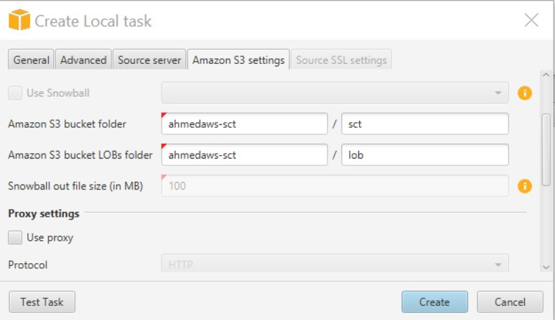Toggle the Use Snowball checkbox
Image resolution: width=555 pixels, height=320 pixels.
pos(15,93)
